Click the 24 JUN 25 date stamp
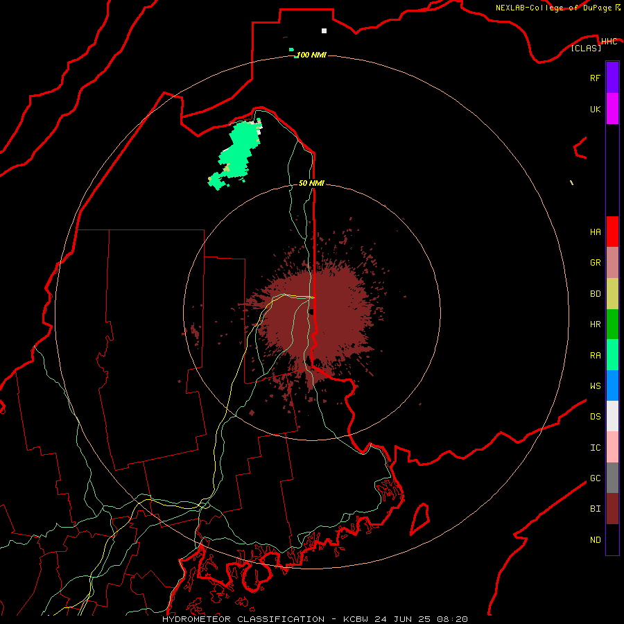The image size is (624, 624). click(402, 619)
